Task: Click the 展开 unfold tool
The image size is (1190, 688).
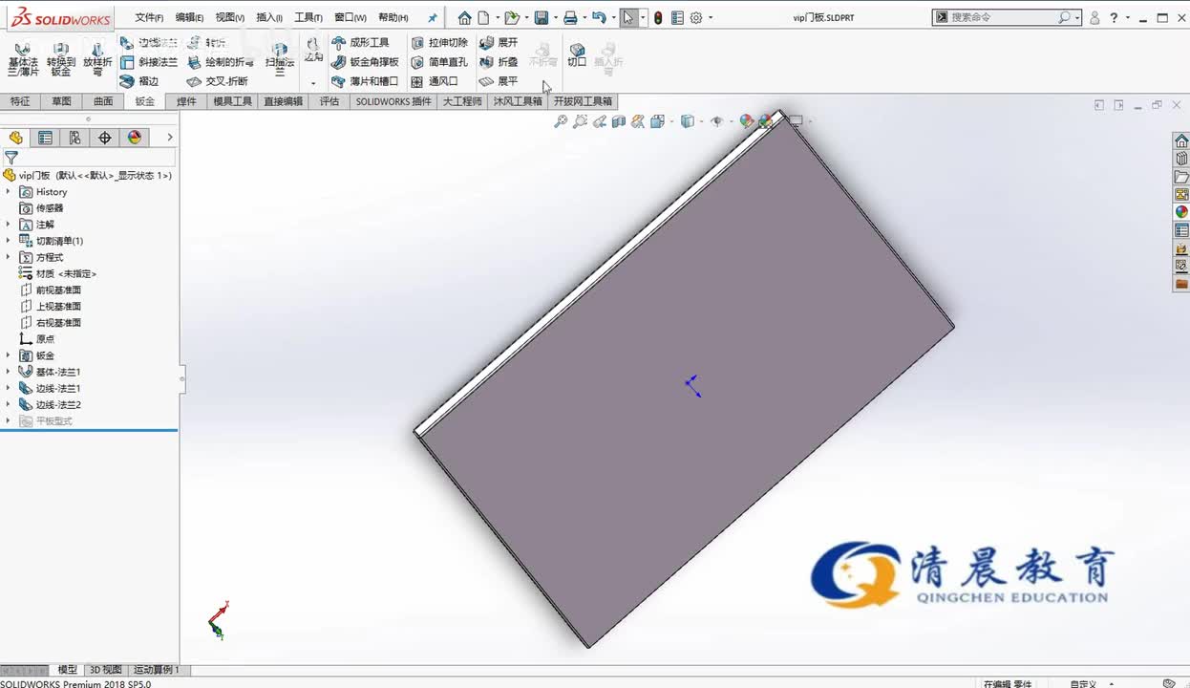Action: (499, 43)
